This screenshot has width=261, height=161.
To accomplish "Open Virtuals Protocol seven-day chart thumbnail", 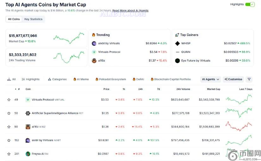I will coord(239,99).
